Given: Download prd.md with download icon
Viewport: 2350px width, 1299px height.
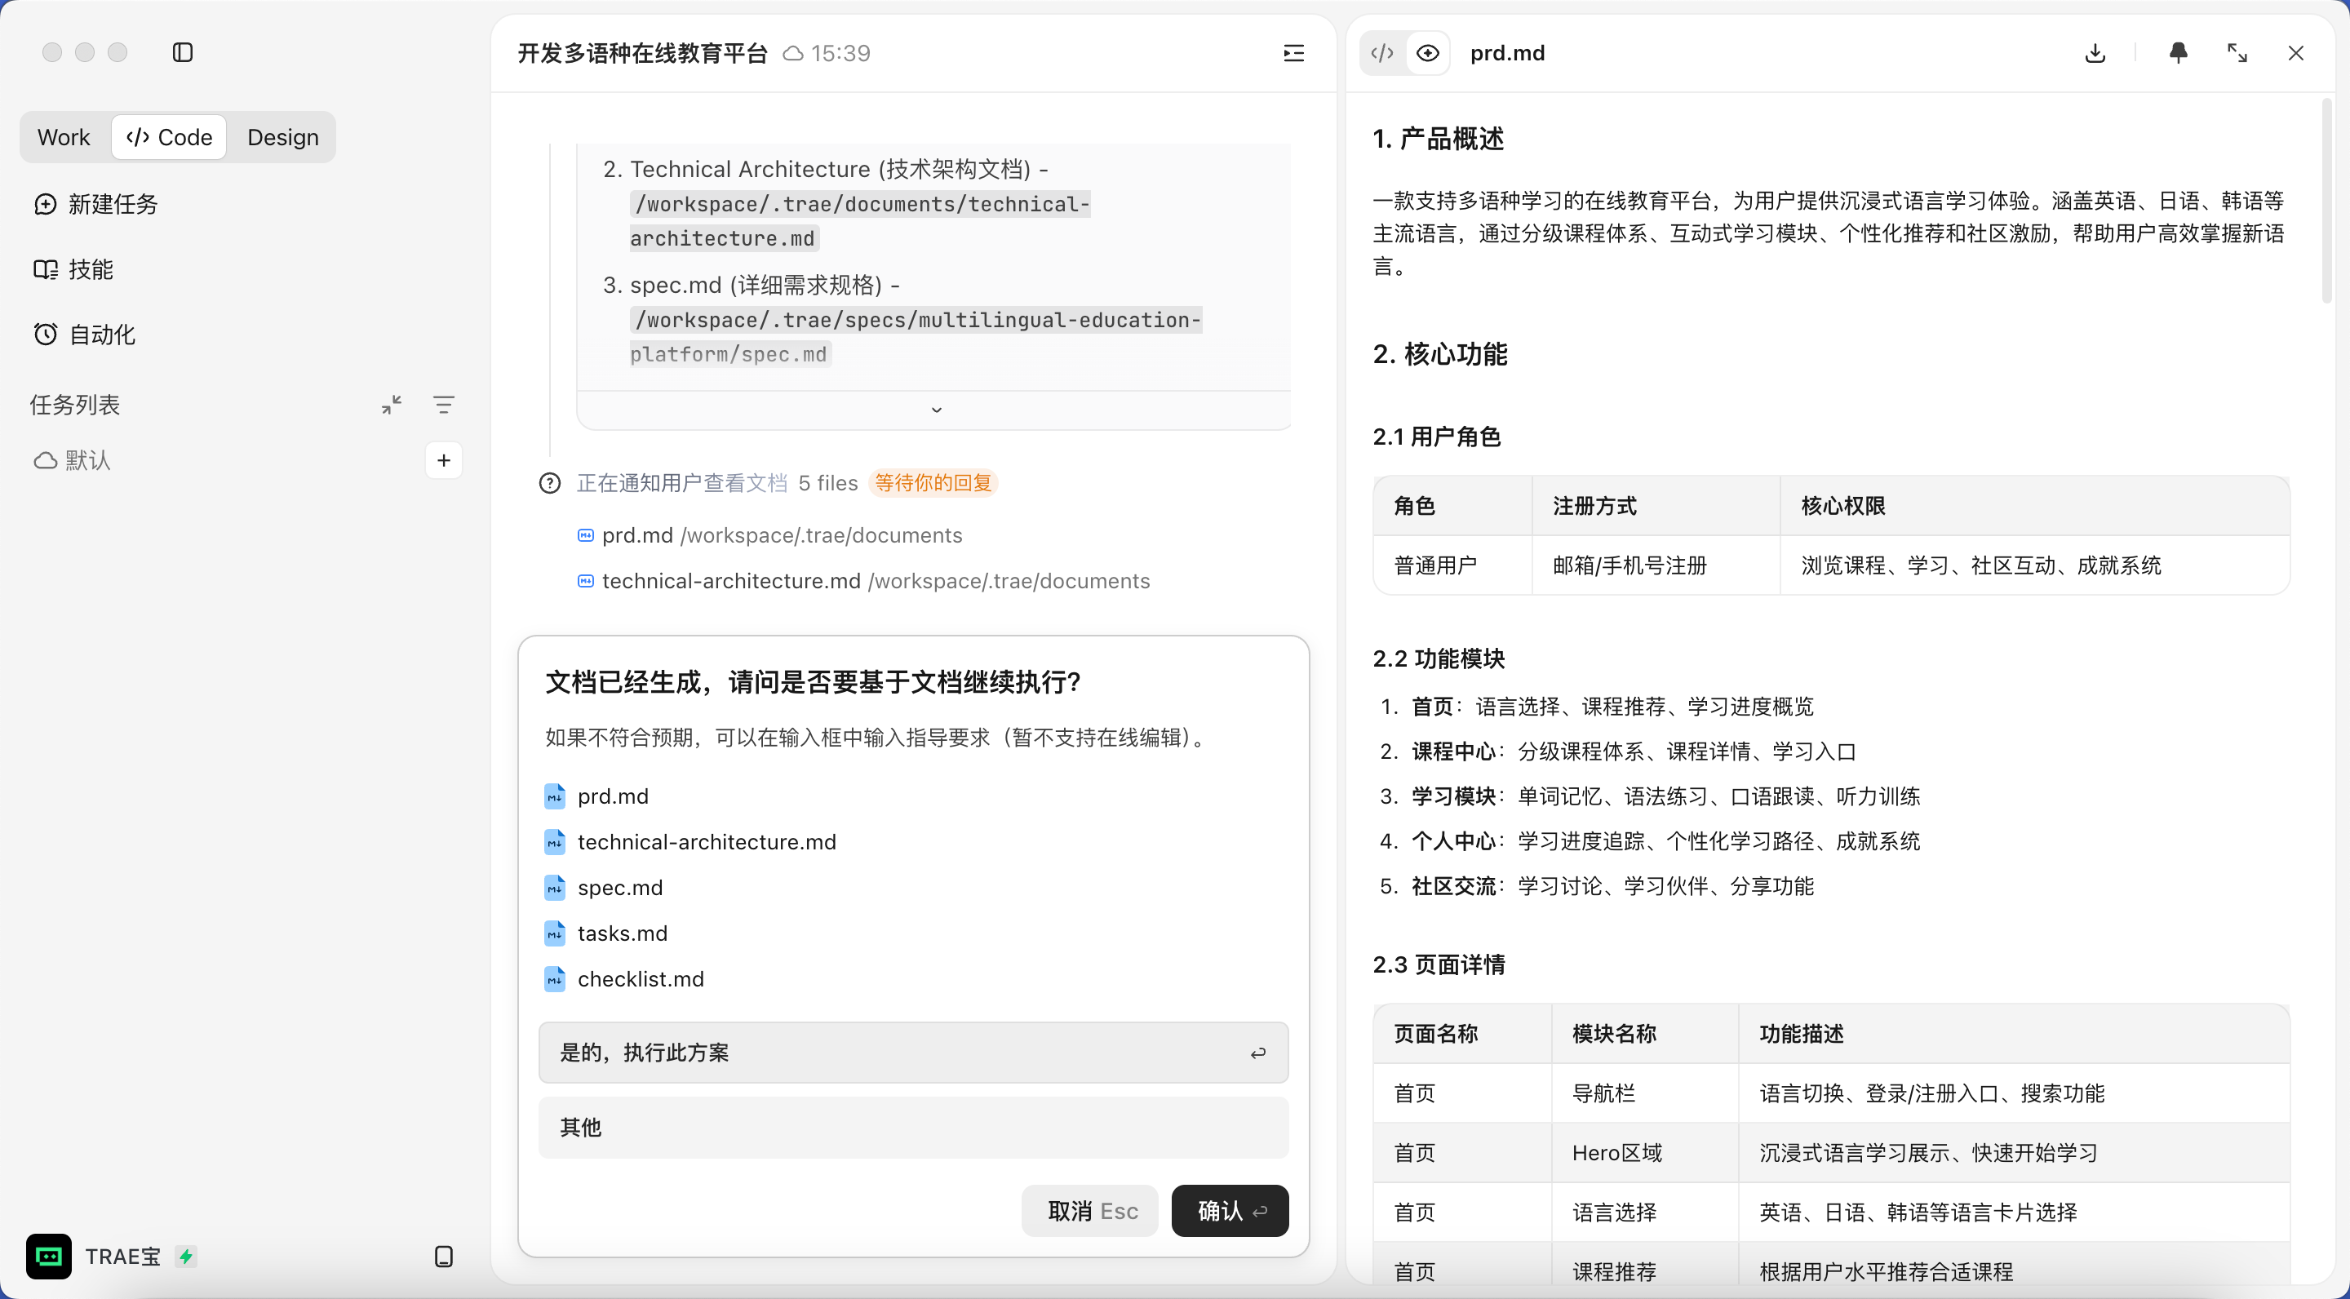Looking at the screenshot, I should (x=2095, y=53).
